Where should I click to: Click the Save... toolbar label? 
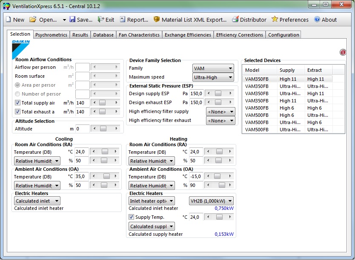coord(85,20)
